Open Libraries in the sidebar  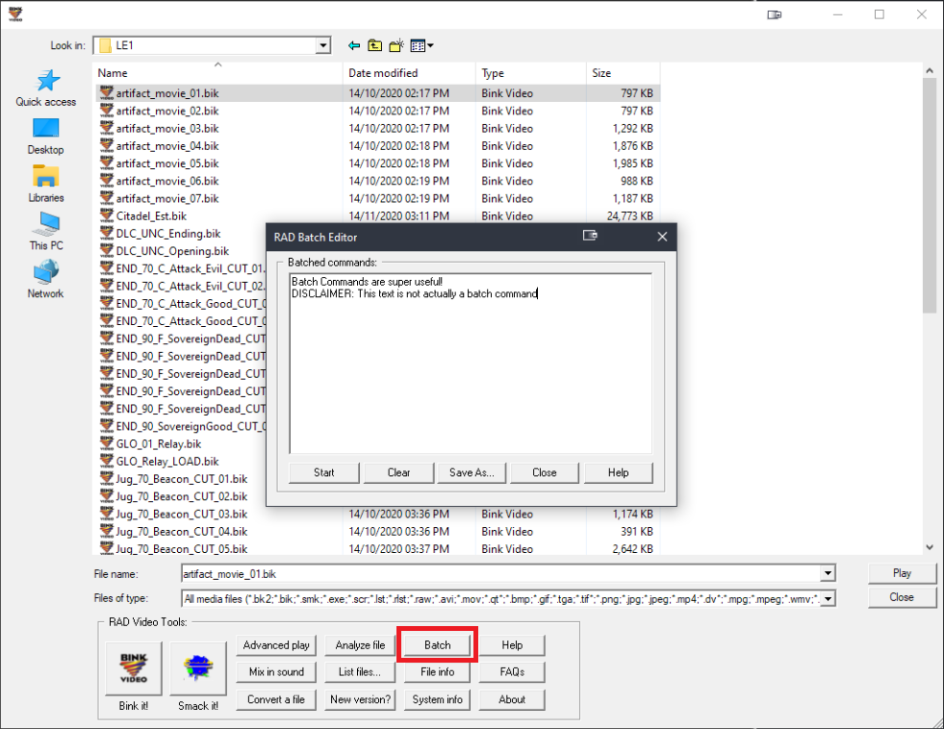pyautogui.click(x=46, y=184)
